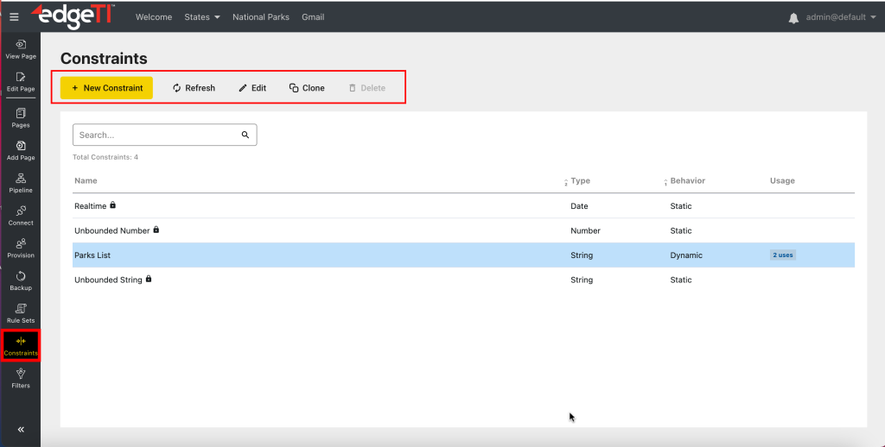Click Total Constraints: 4 label
885x447 pixels.
click(105, 157)
